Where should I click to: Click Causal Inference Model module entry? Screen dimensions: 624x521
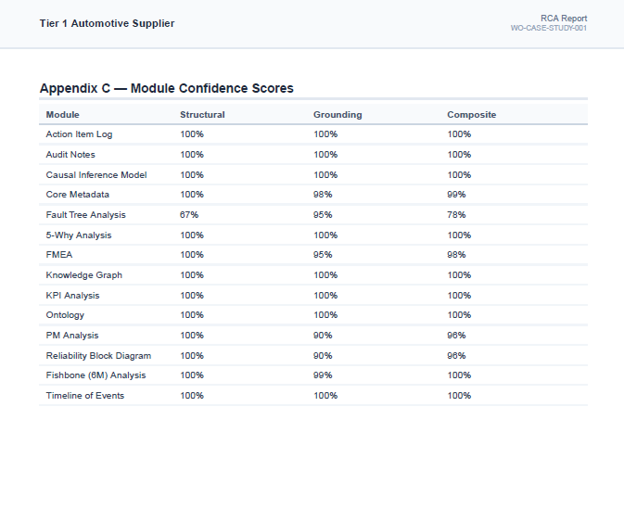tap(96, 174)
